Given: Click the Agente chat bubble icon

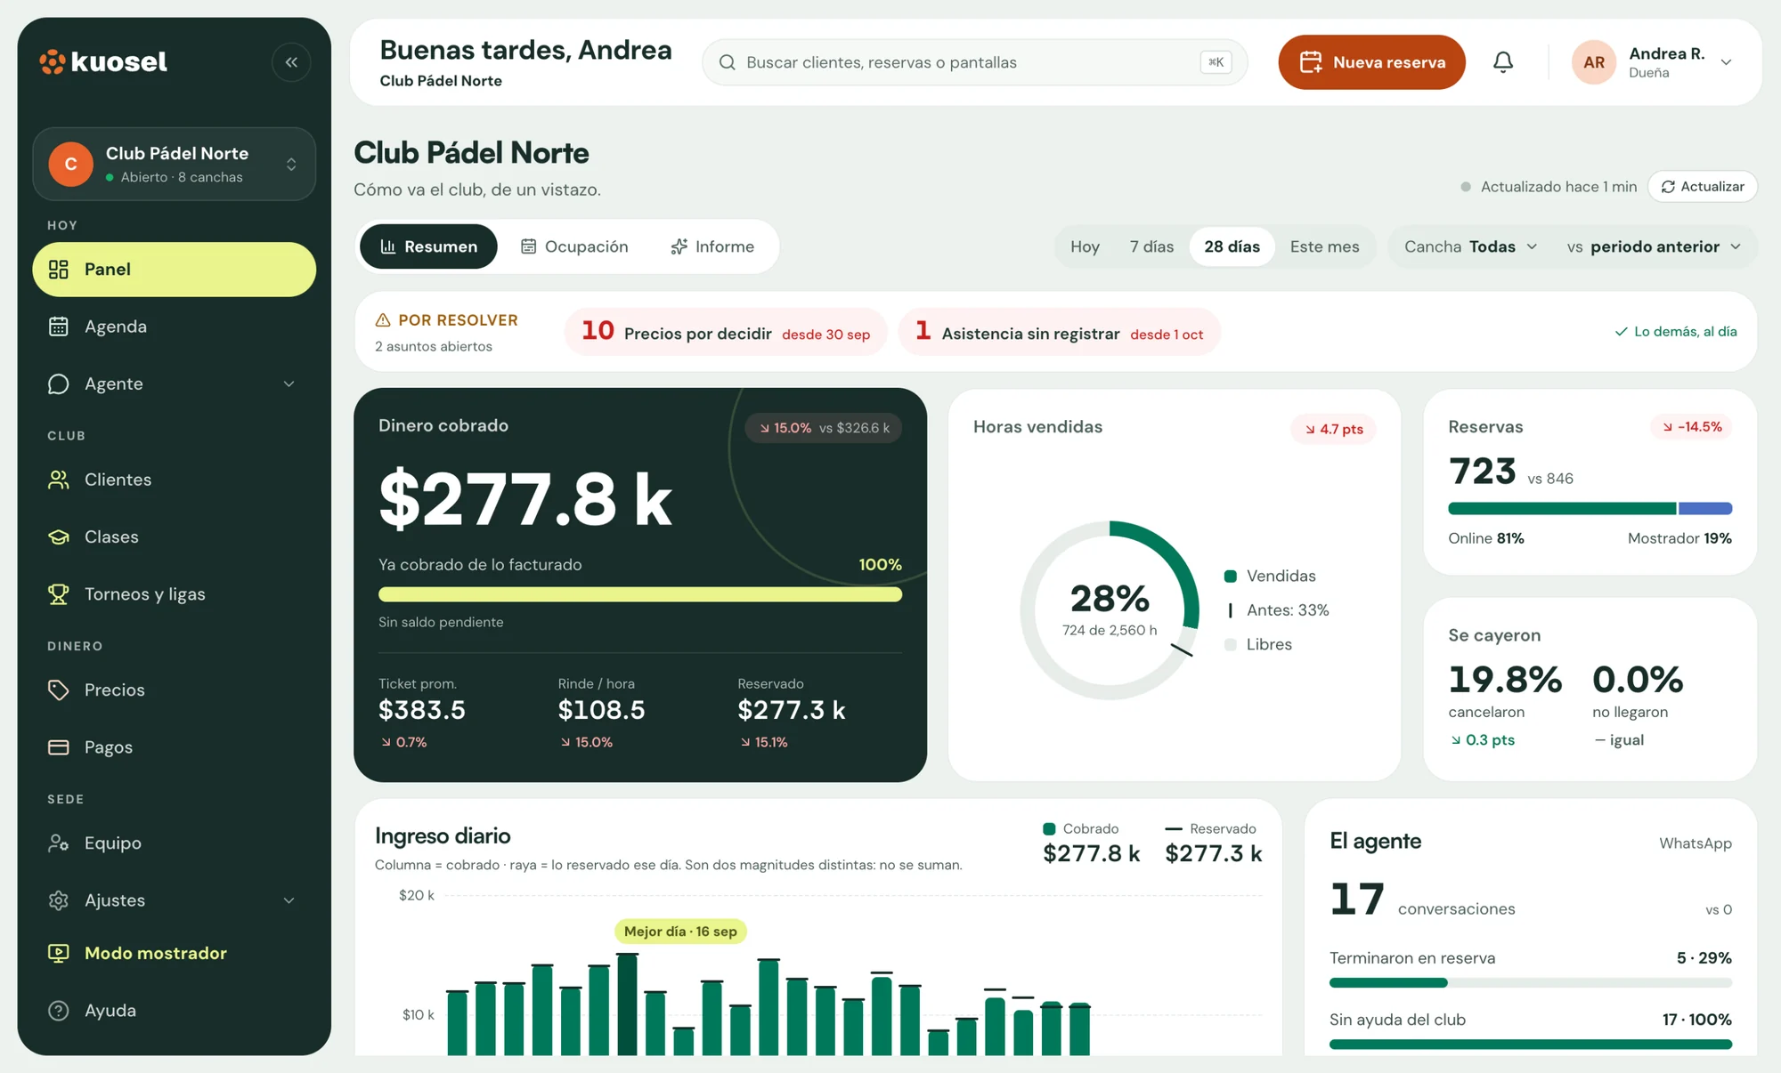Looking at the screenshot, I should (x=59, y=383).
